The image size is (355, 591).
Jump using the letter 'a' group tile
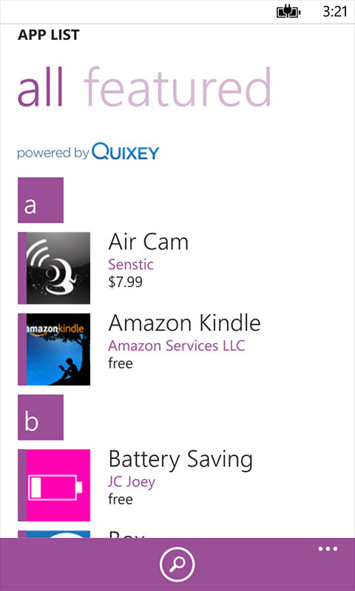coord(41,200)
